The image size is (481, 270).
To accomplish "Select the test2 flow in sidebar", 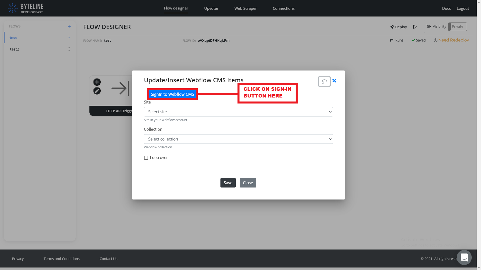I will point(15,49).
